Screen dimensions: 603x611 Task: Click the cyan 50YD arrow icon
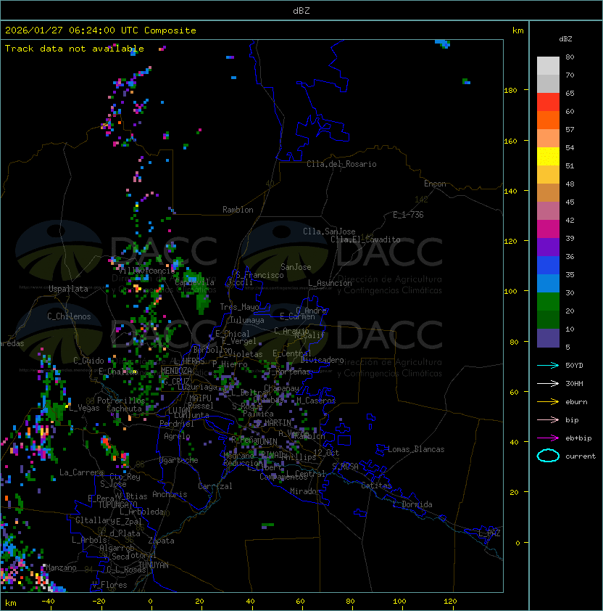coord(548,365)
